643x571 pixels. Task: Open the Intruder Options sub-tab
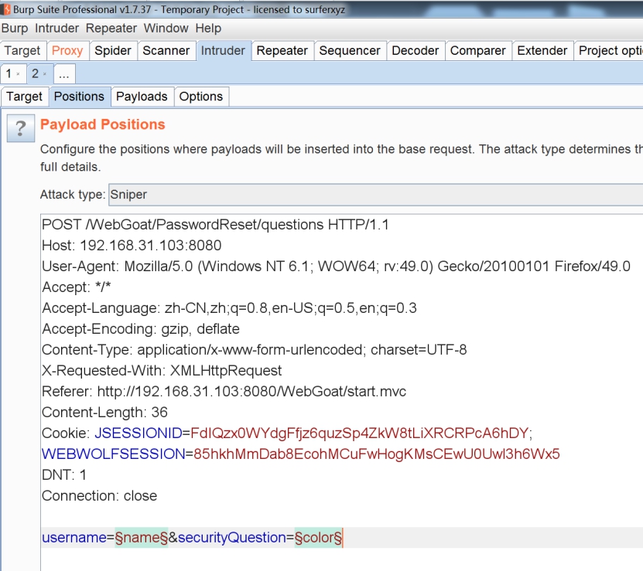pyautogui.click(x=201, y=97)
